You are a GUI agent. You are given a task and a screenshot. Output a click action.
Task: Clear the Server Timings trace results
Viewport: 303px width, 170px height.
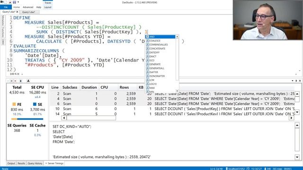(21, 81)
